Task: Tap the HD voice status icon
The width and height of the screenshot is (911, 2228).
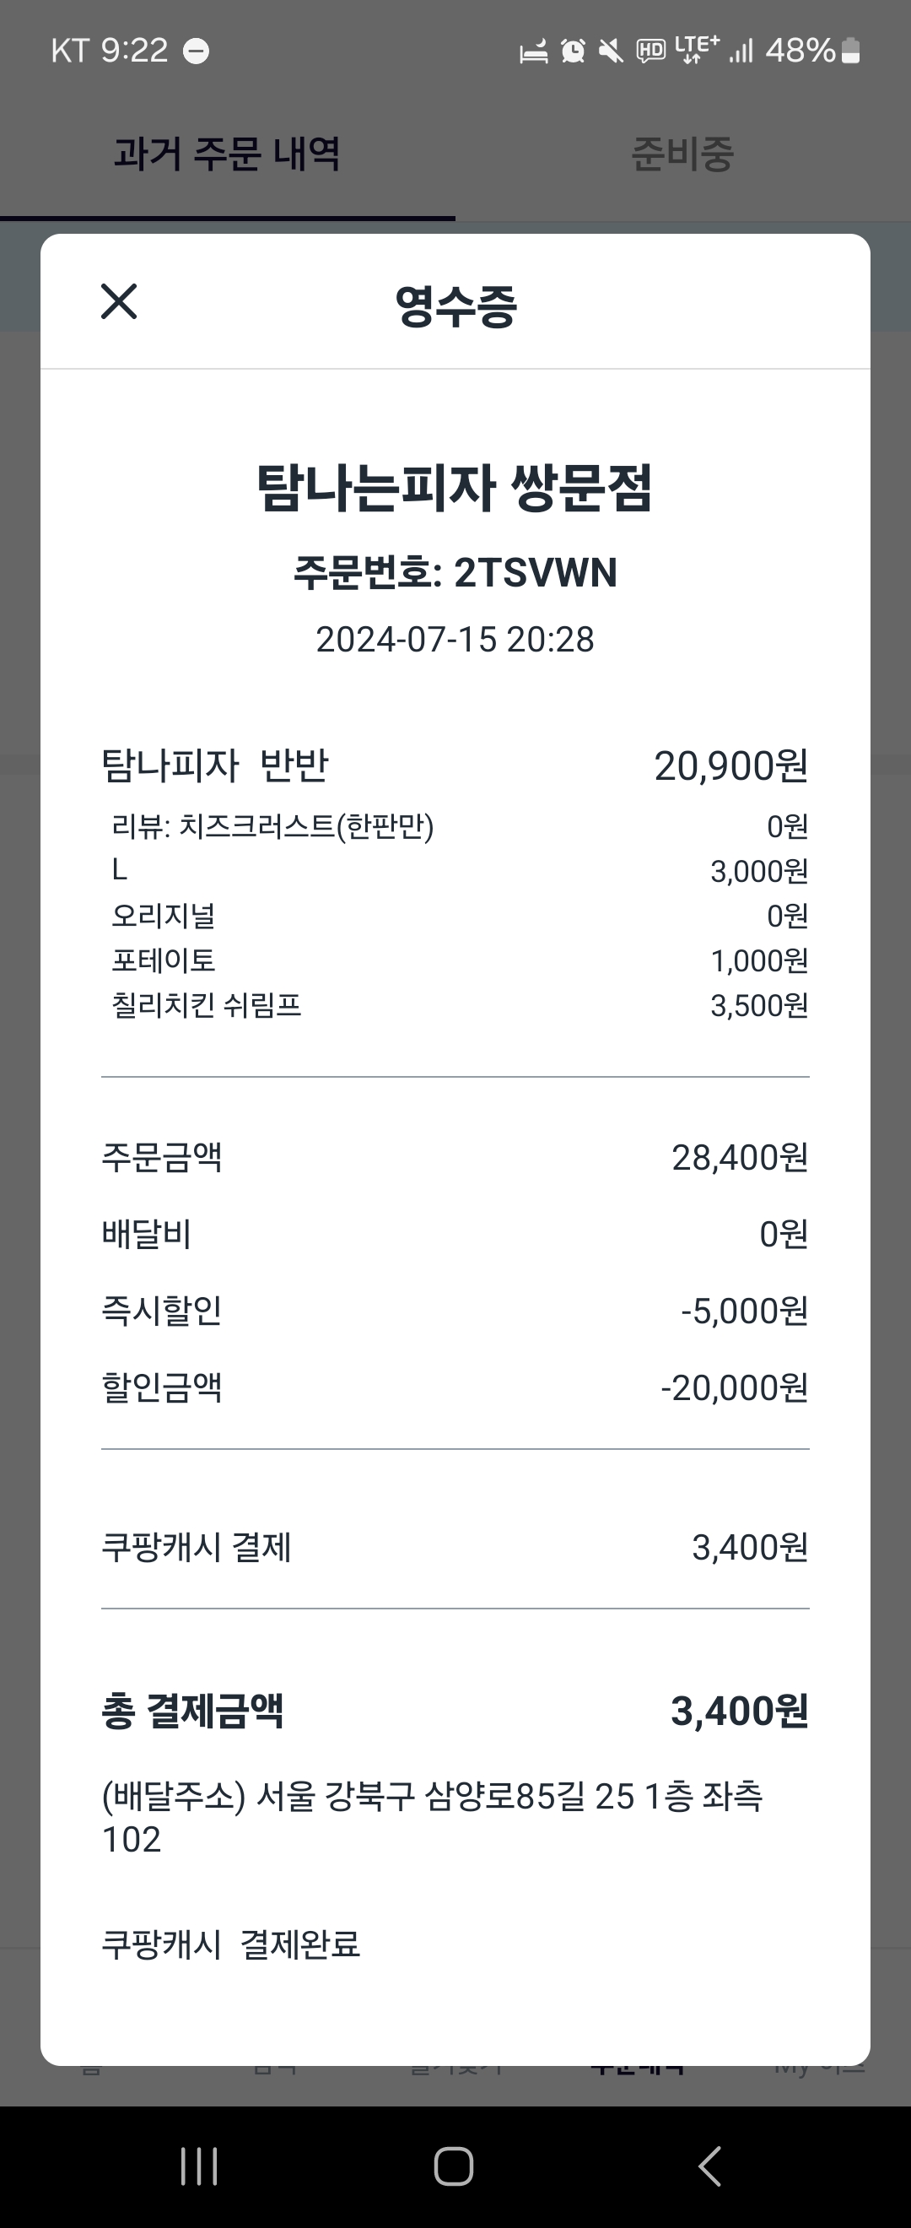Action: (x=650, y=51)
